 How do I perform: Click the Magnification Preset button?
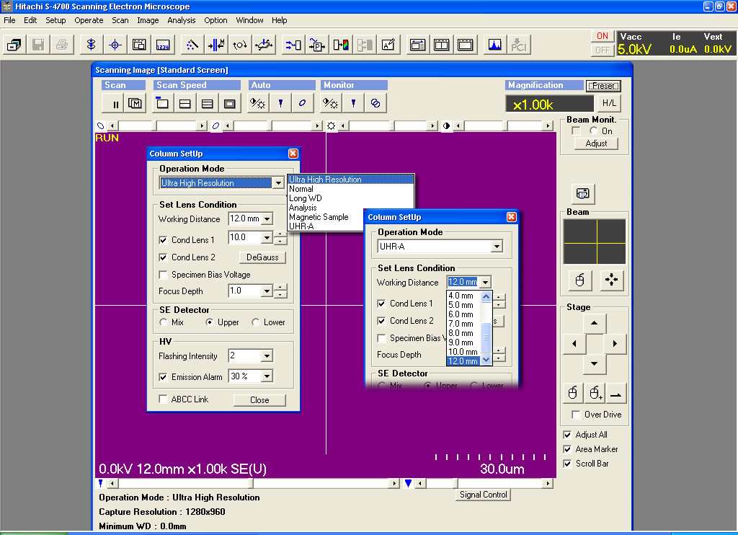(x=603, y=86)
